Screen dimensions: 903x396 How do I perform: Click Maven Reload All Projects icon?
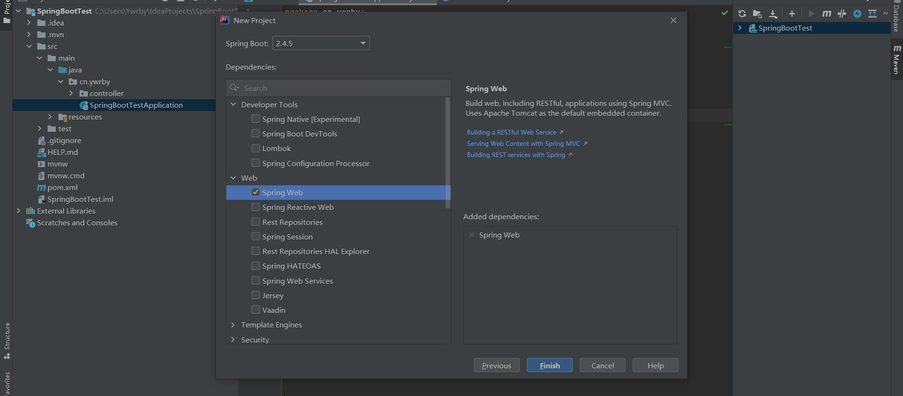pos(742,14)
